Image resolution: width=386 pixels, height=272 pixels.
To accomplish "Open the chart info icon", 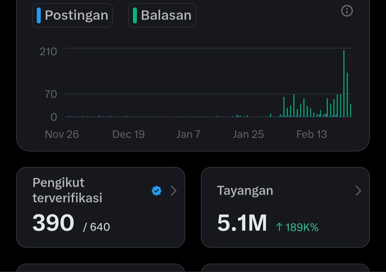I will pyautogui.click(x=347, y=11).
